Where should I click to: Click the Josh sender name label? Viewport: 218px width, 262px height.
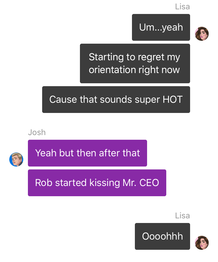point(37,132)
